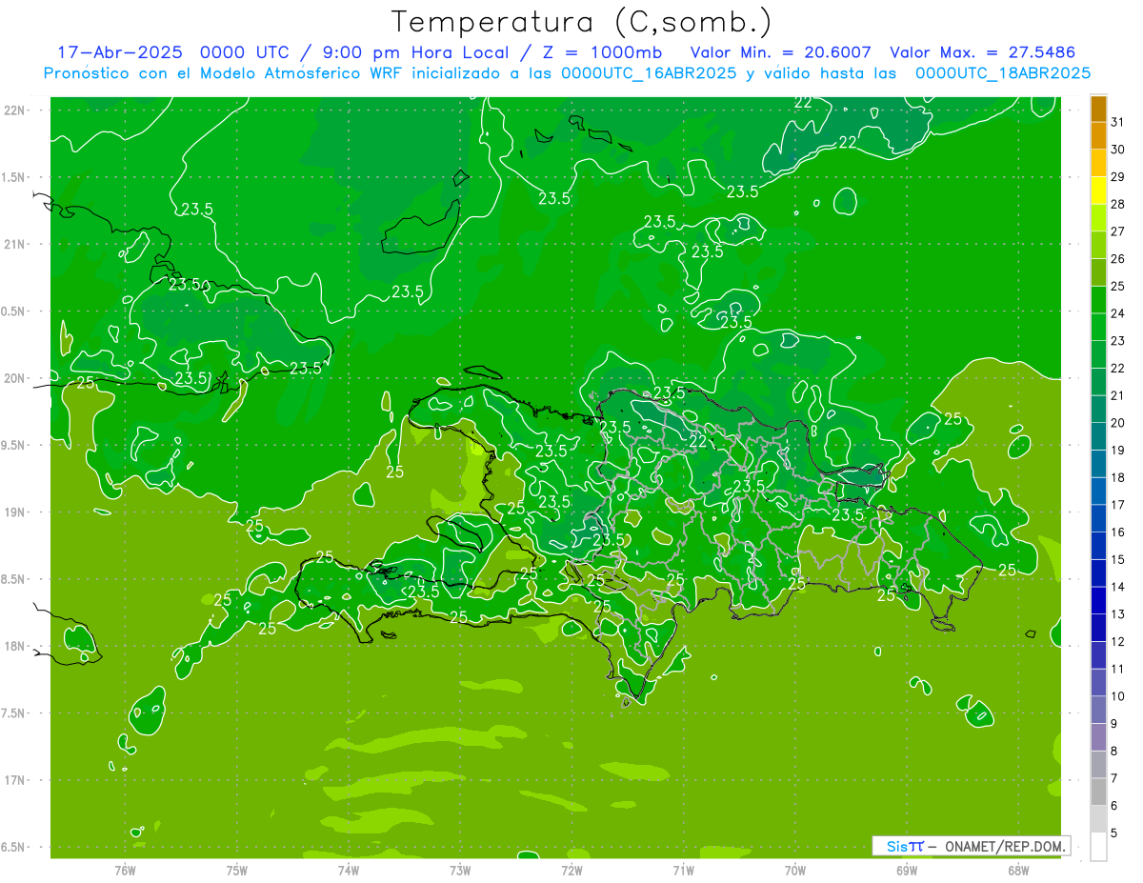Image resolution: width=1143 pixels, height=883 pixels.
Task: Click the '72W' longitude axis label
Action: pos(571,871)
